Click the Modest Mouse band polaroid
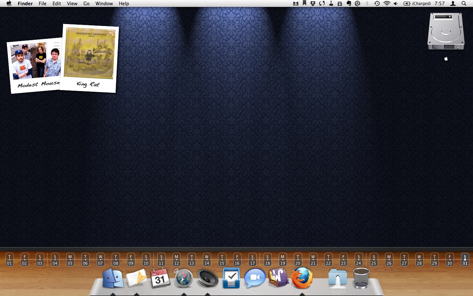 tap(34, 65)
